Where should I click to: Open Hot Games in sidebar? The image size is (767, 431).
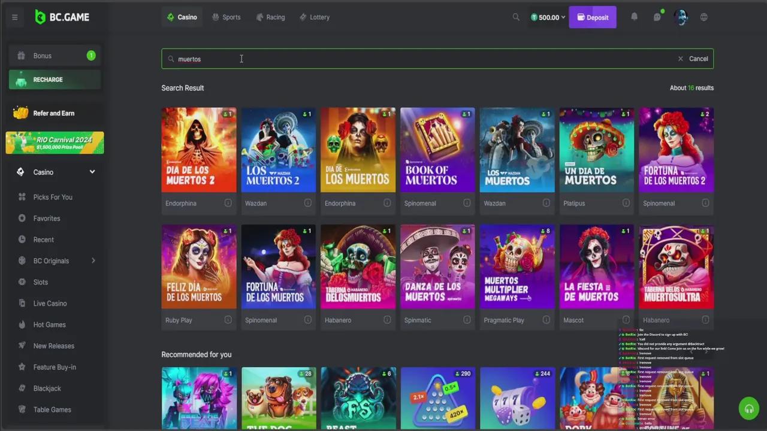(50, 324)
